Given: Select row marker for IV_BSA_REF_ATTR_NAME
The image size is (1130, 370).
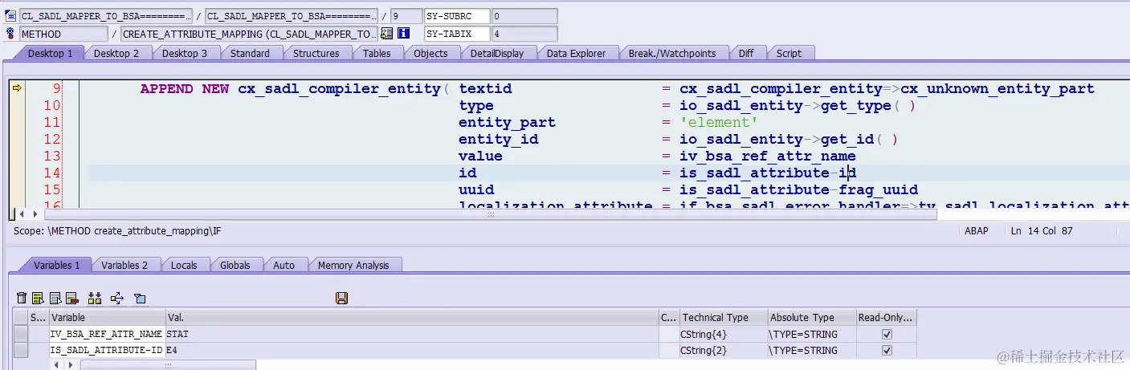Looking at the screenshot, I should click(x=21, y=334).
